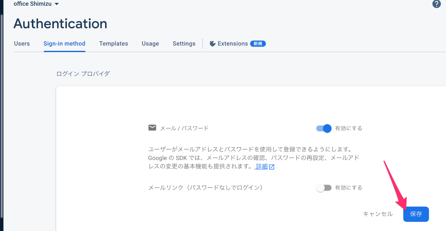
Task: Click the メールリンク（パスワードなしでログイン）label
Action: click(206, 188)
